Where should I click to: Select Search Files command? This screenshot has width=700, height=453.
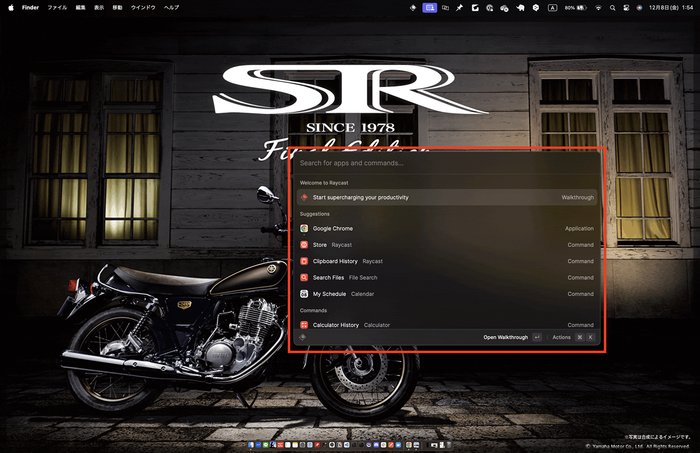pos(328,278)
